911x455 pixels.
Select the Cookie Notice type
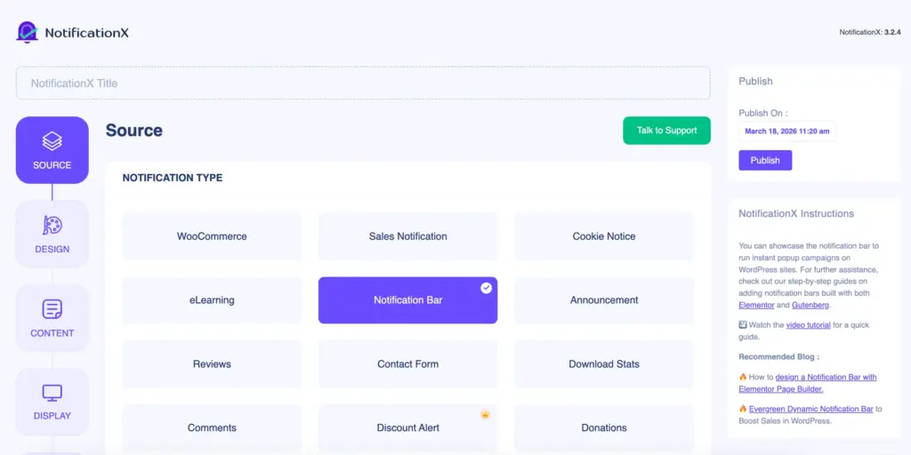[x=604, y=236]
